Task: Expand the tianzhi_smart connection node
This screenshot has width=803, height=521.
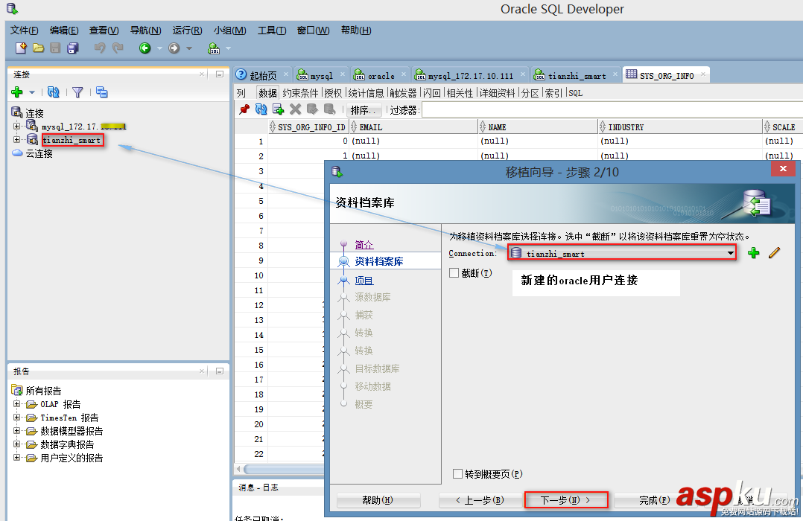Action: click(x=17, y=139)
